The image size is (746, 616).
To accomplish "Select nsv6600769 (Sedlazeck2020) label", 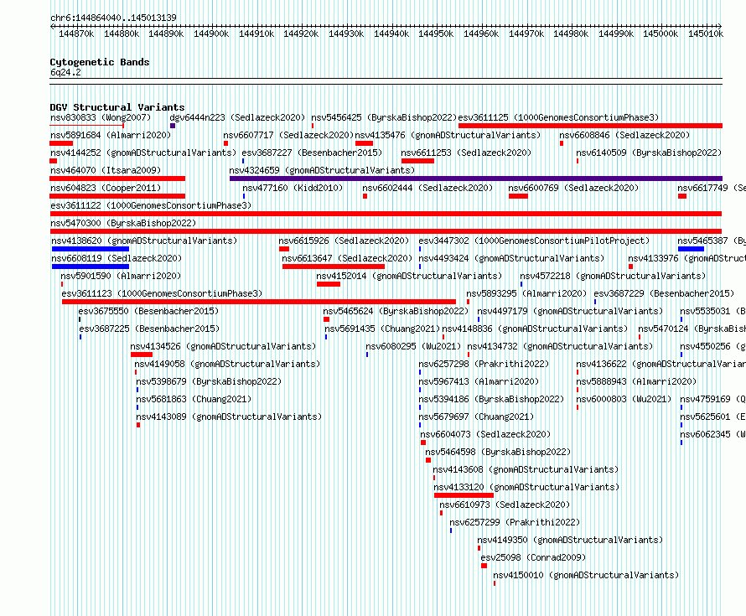I will point(573,188).
